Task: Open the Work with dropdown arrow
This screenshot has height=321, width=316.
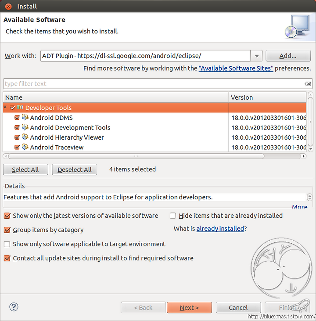Action: pos(257,56)
